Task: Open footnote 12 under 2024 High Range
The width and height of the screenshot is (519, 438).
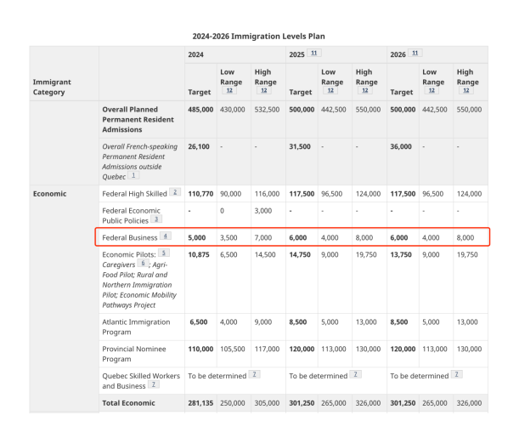Action: [x=264, y=90]
